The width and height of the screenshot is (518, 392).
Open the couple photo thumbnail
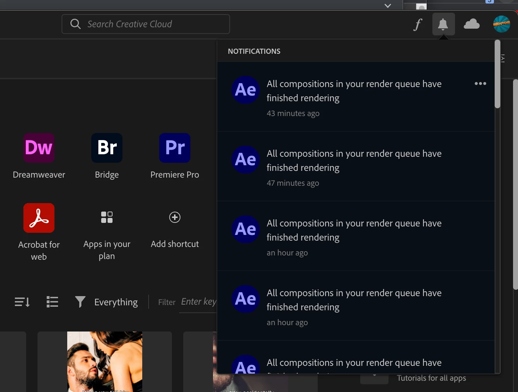click(x=105, y=362)
